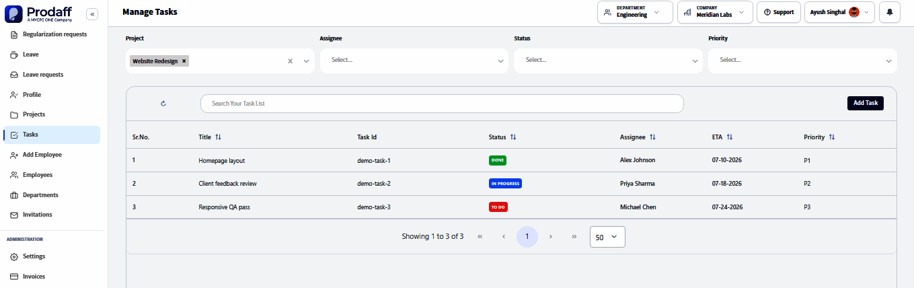Open the notifications bell icon

(890, 12)
